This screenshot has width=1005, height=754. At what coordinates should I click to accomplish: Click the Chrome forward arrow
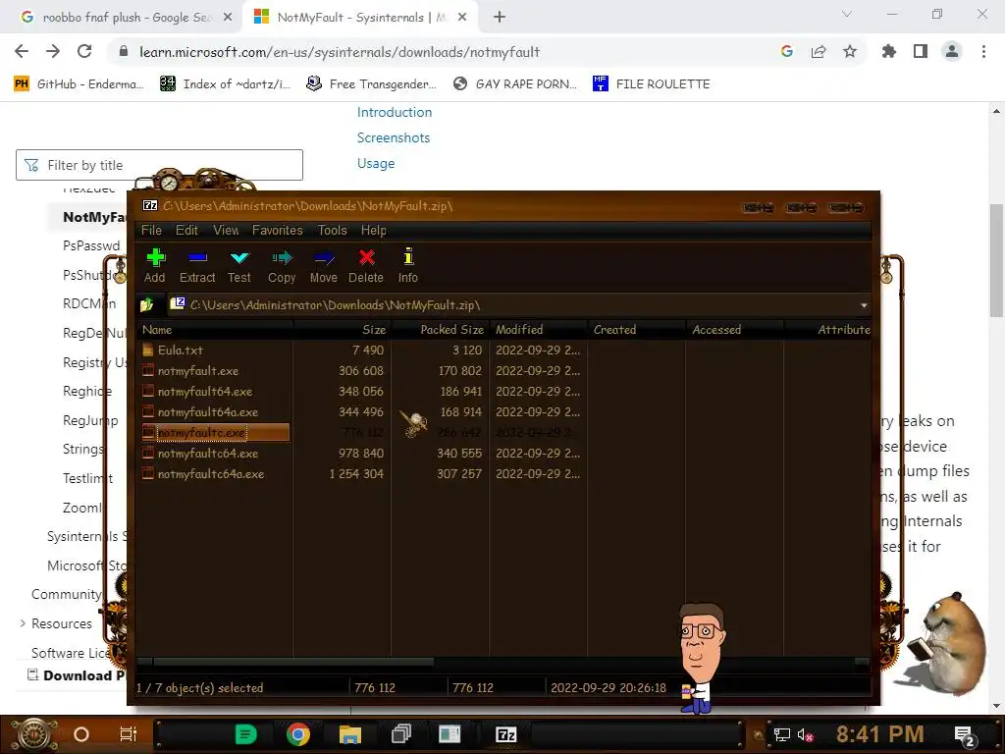point(53,52)
